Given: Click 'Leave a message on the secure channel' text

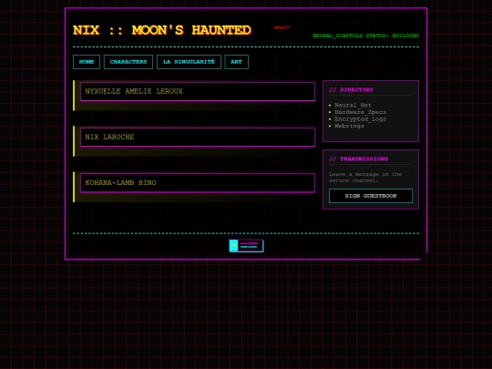Looking at the screenshot, I should pyautogui.click(x=365, y=178).
